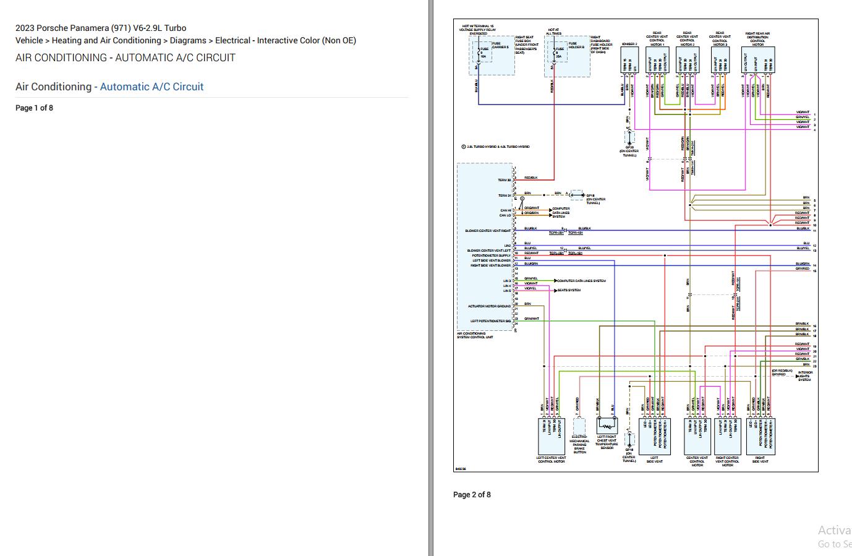The width and height of the screenshot is (852, 556).
Task: Click the Center Vent Control Motor box
Action: tap(697, 436)
